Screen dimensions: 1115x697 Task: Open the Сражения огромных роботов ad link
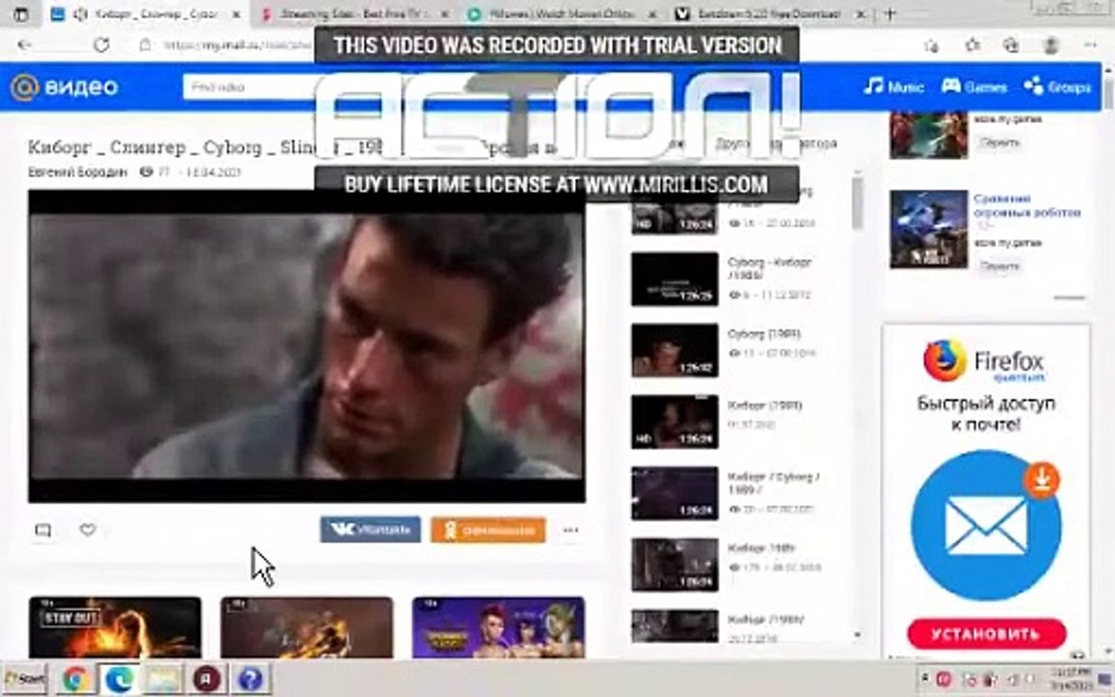(x=1027, y=205)
